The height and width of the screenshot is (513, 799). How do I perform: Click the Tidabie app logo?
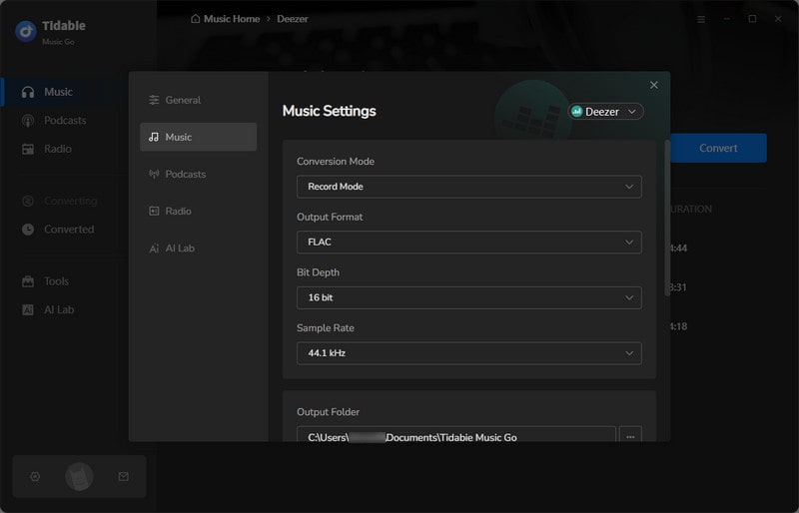(26, 31)
